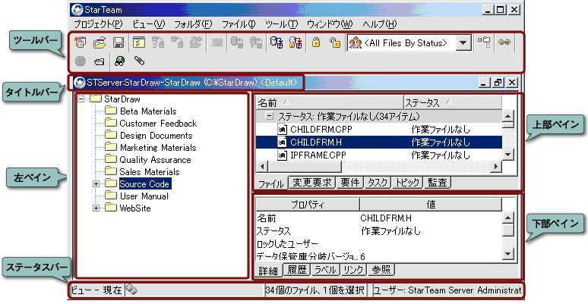Open the ヘルプ(H) menu
588x304 pixels.
[x=380, y=24]
